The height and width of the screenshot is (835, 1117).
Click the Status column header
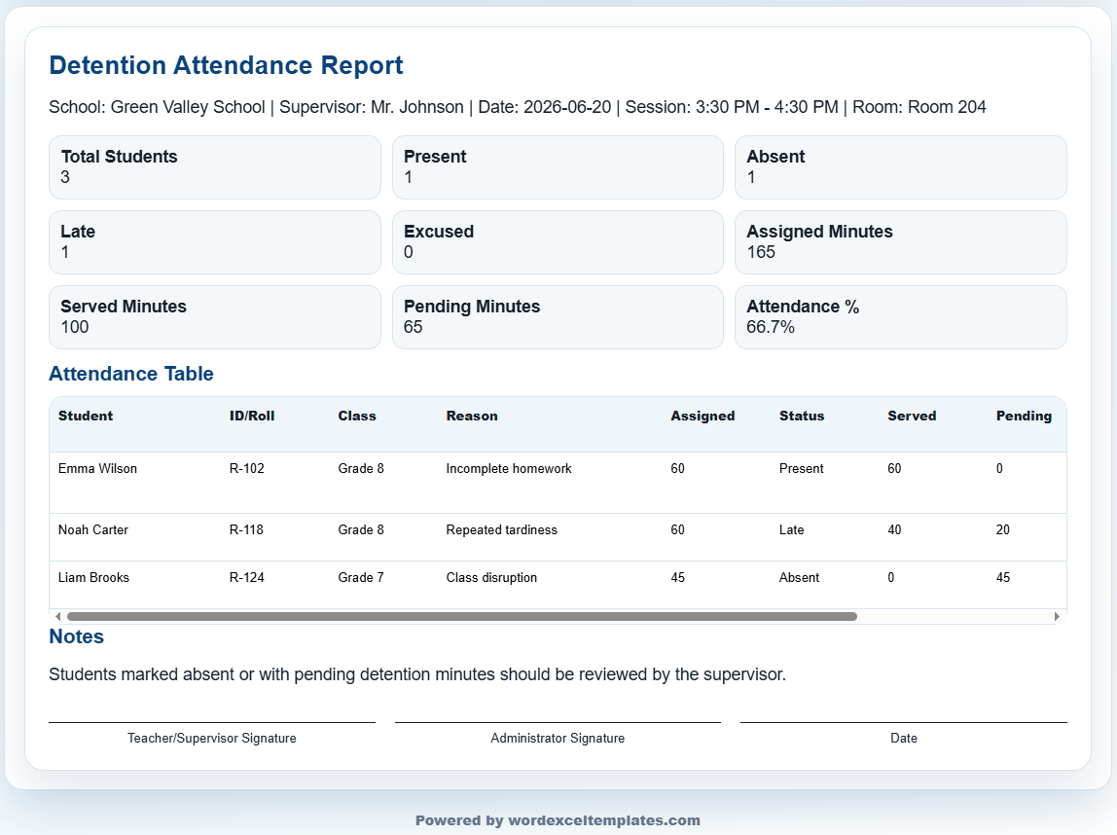(802, 416)
